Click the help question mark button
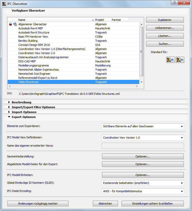Screen dimensions: 192x211 click(174, 3)
